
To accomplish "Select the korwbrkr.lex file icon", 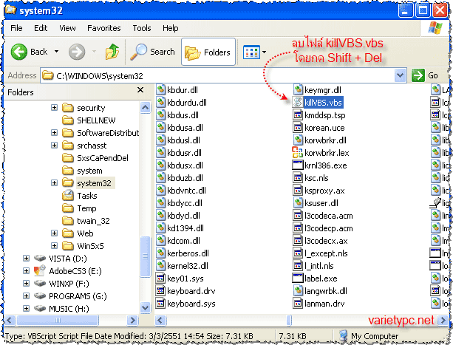I will [x=299, y=152].
